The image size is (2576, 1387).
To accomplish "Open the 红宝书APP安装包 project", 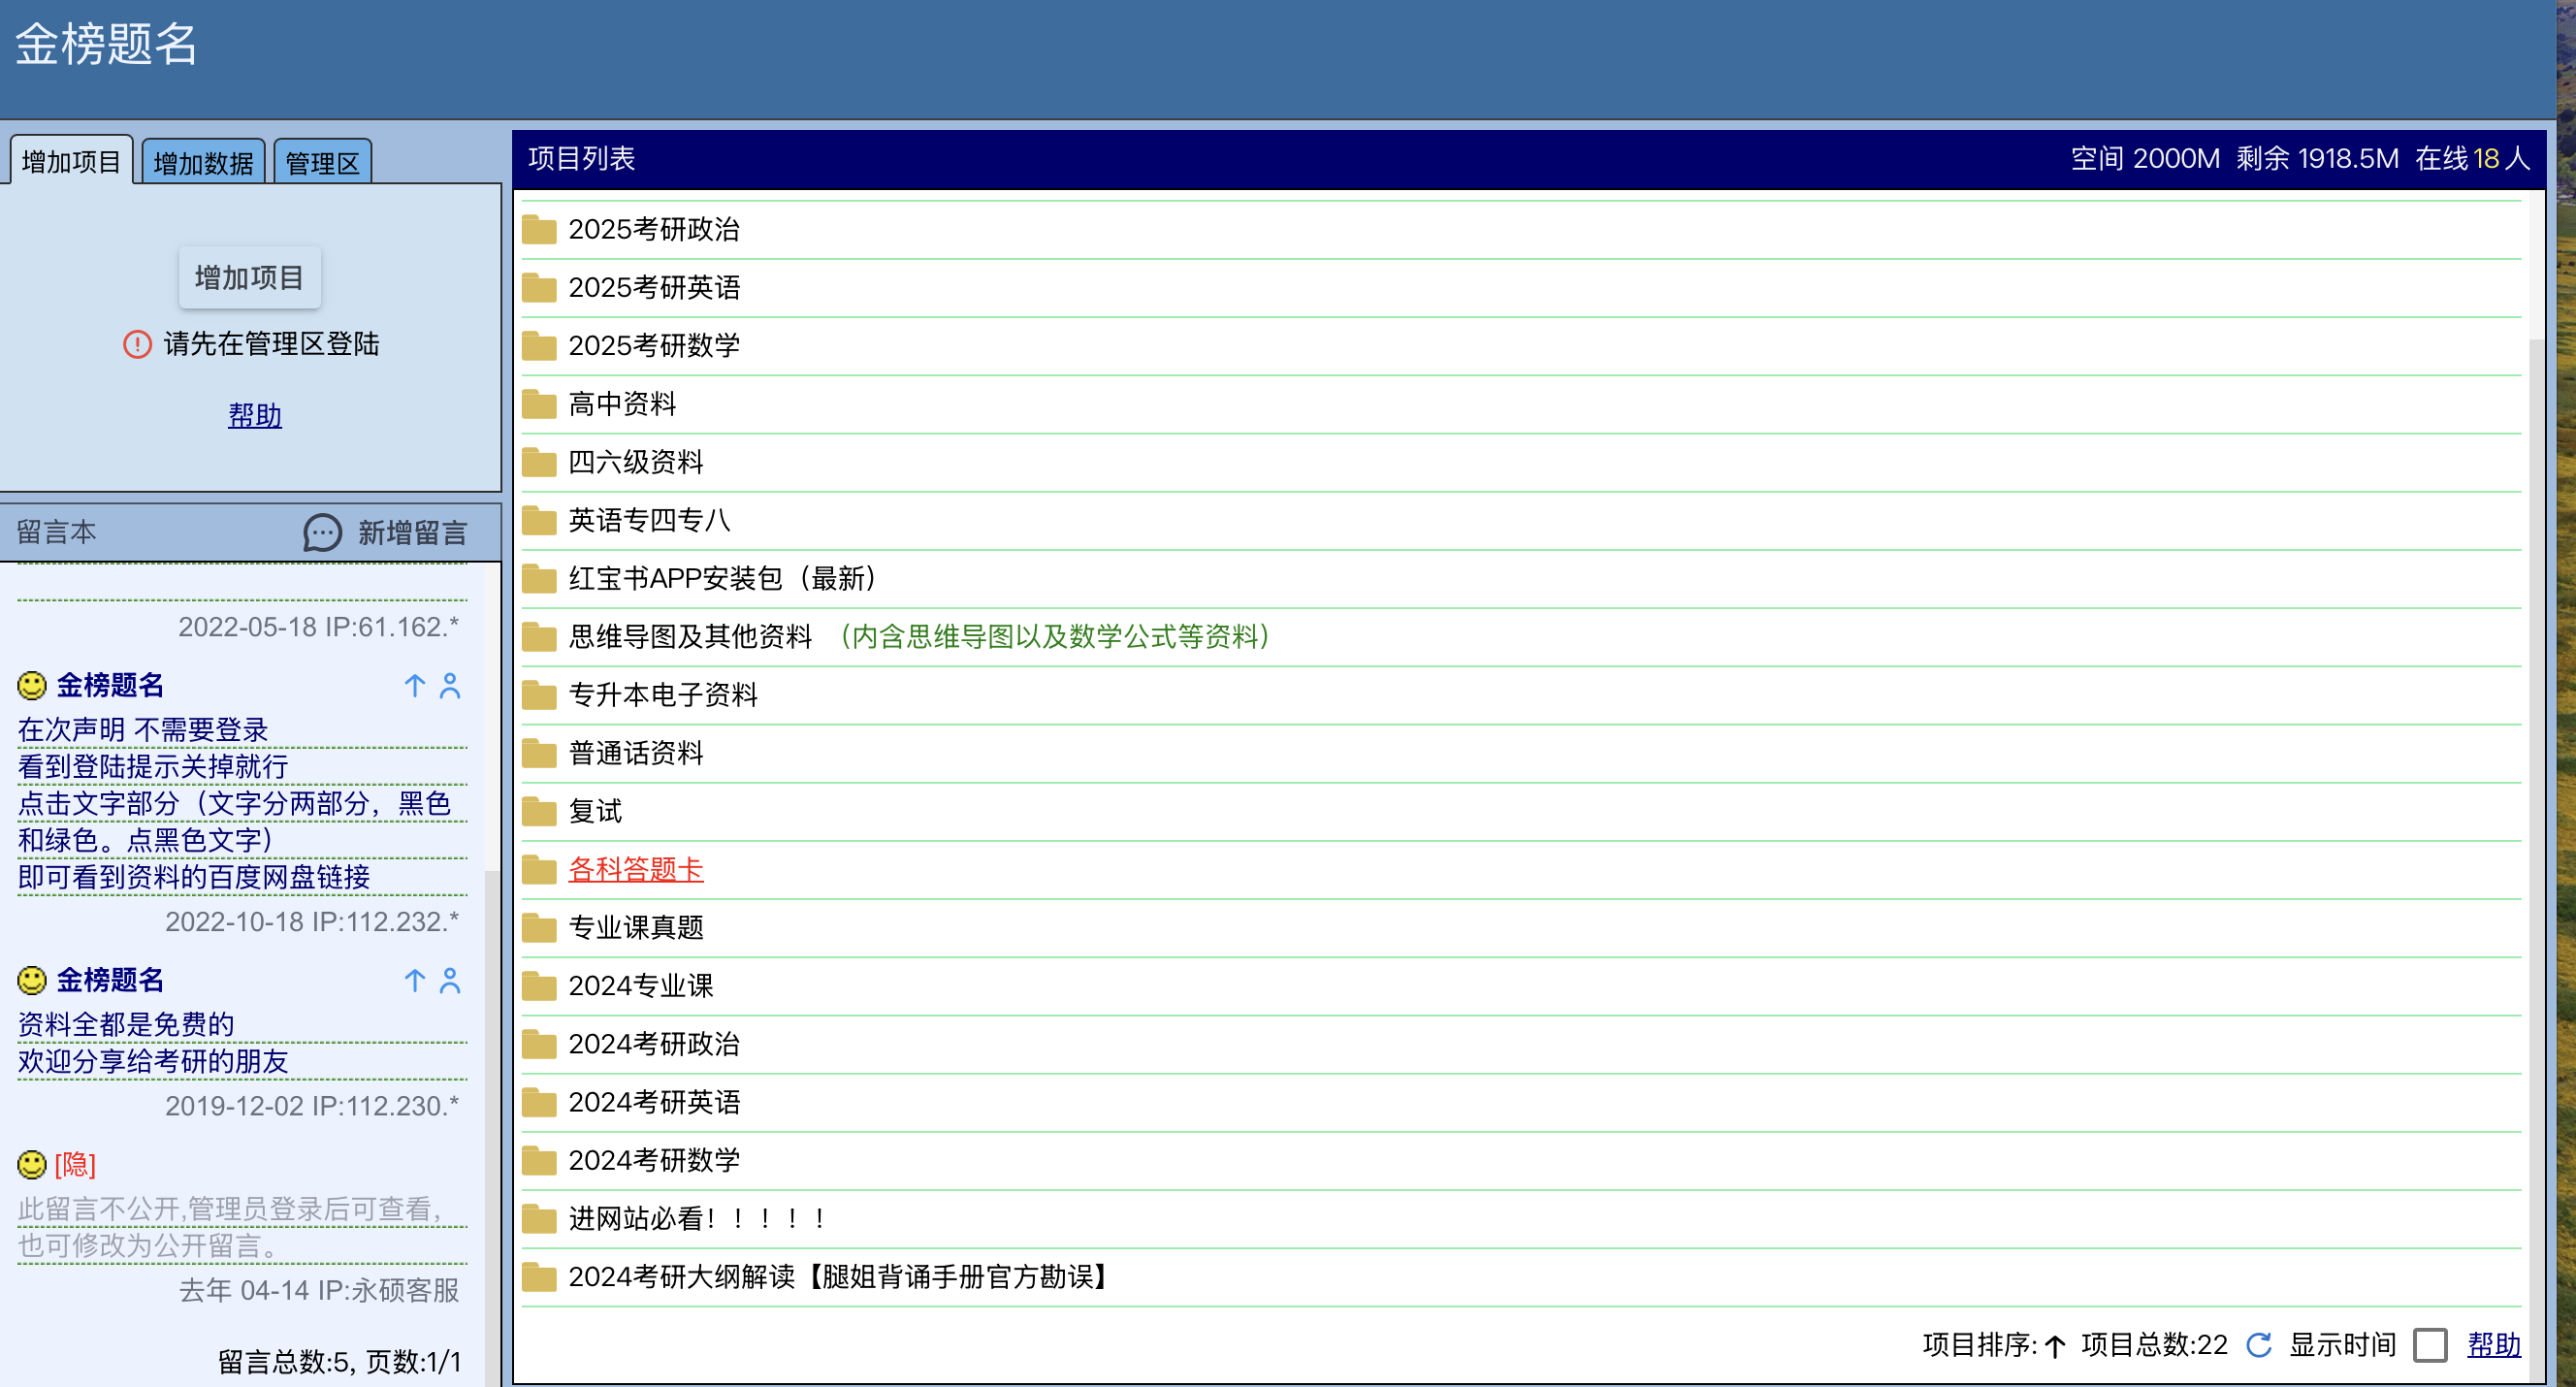I will (x=721, y=578).
